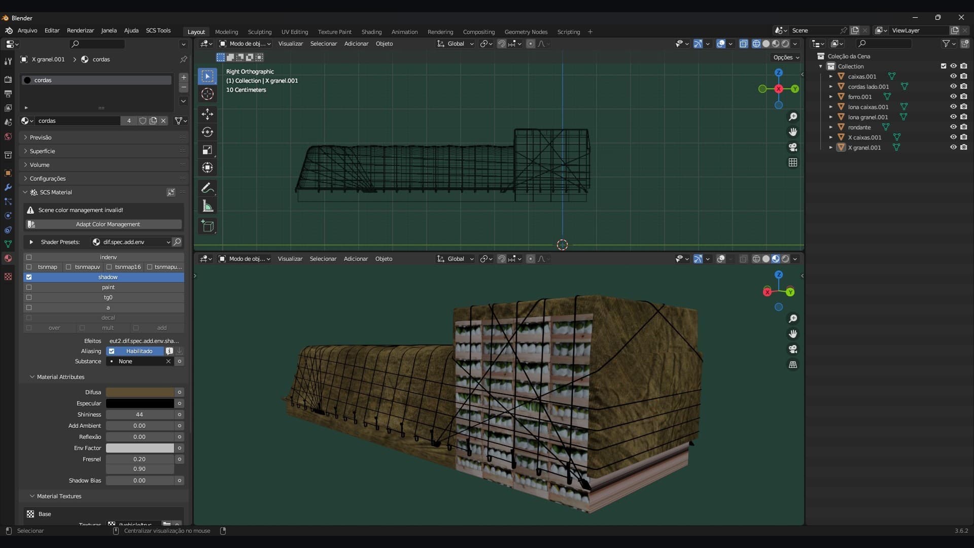The image size is (974, 548).
Task: Open the Shader Presets dropdown
Action: pos(131,242)
